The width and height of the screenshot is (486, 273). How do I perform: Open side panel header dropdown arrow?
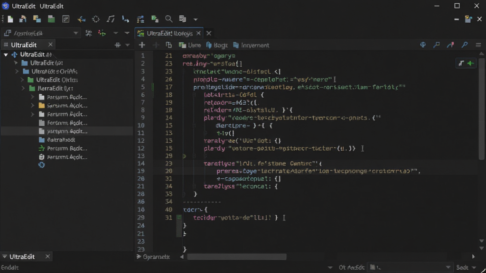(127, 45)
